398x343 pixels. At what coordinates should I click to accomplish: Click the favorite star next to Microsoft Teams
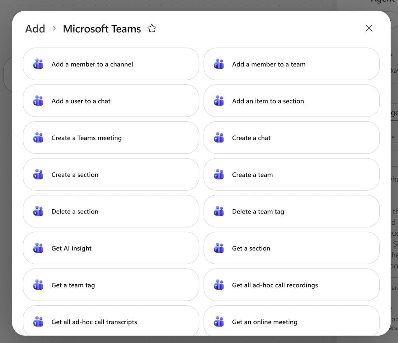tap(152, 28)
